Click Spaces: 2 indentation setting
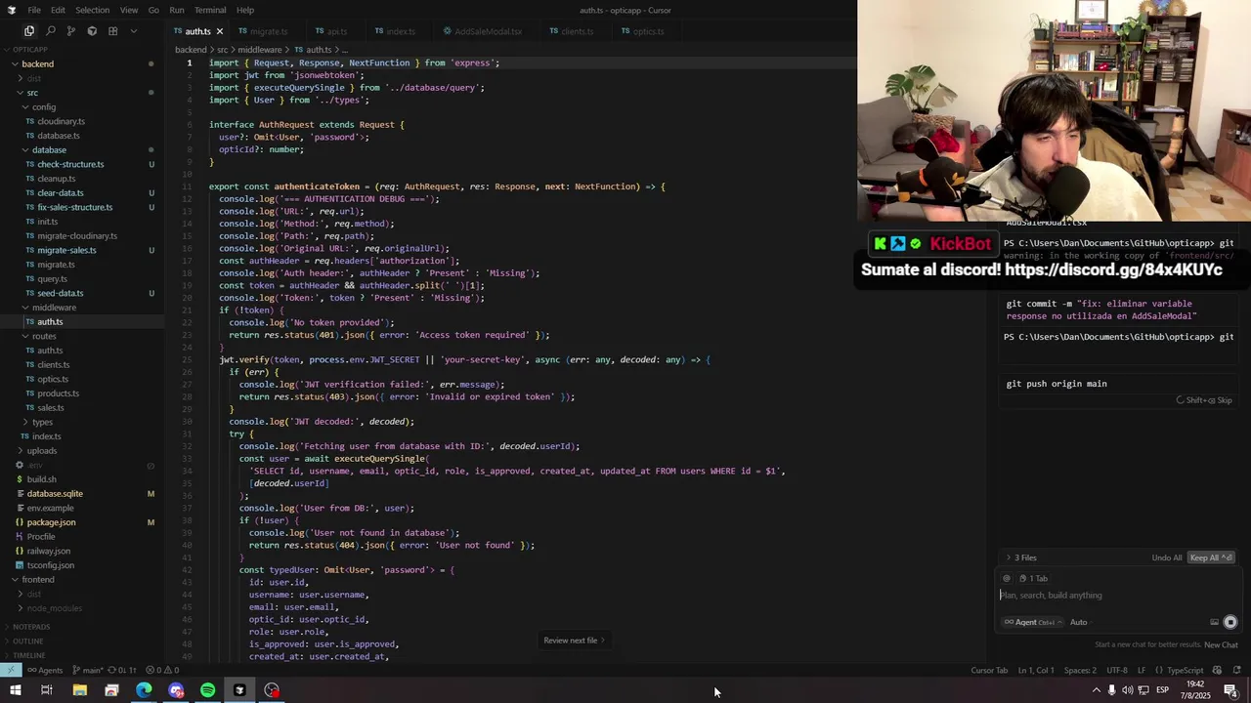The image size is (1251, 703). (1080, 670)
